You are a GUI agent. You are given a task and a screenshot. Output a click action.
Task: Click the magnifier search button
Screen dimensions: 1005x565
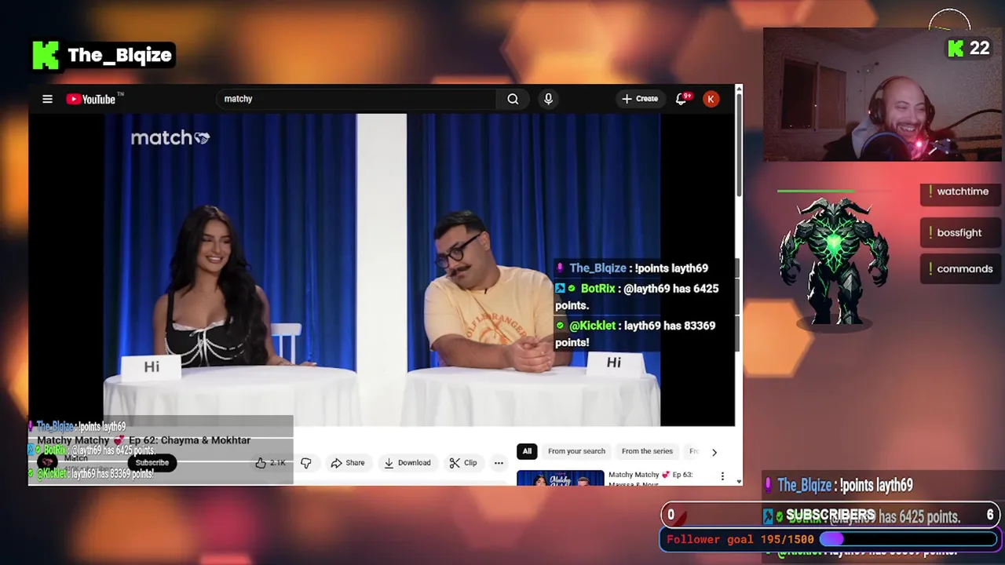(x=513, y=99)
